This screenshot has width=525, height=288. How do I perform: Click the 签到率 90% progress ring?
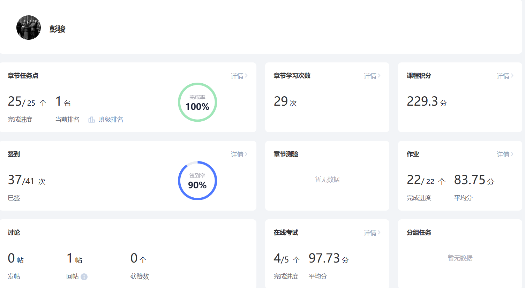click(x=197, y=181)
